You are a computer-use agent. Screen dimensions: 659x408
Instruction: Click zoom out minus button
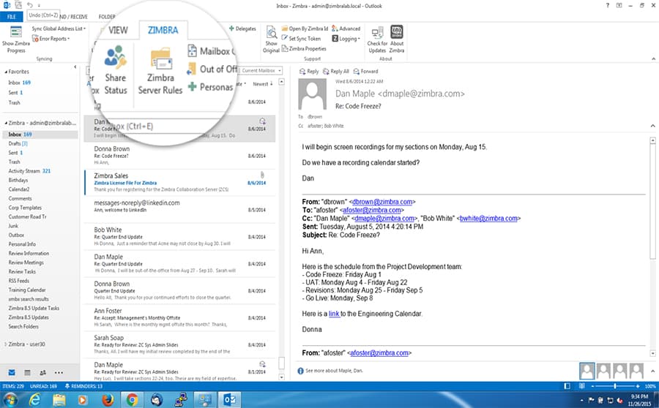click(592, 386)
